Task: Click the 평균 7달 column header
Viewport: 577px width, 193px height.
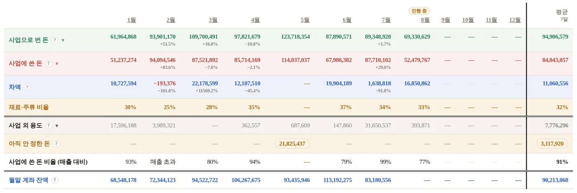Action: coord(562,16)
